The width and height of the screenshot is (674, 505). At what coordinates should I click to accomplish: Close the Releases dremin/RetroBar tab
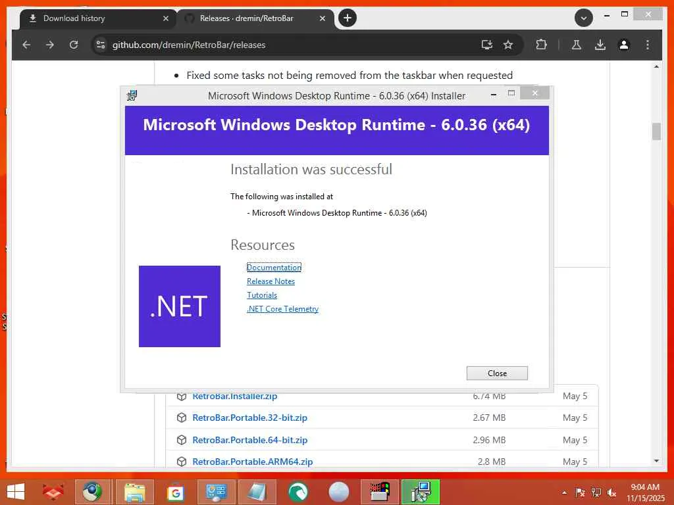click(323, 18)
